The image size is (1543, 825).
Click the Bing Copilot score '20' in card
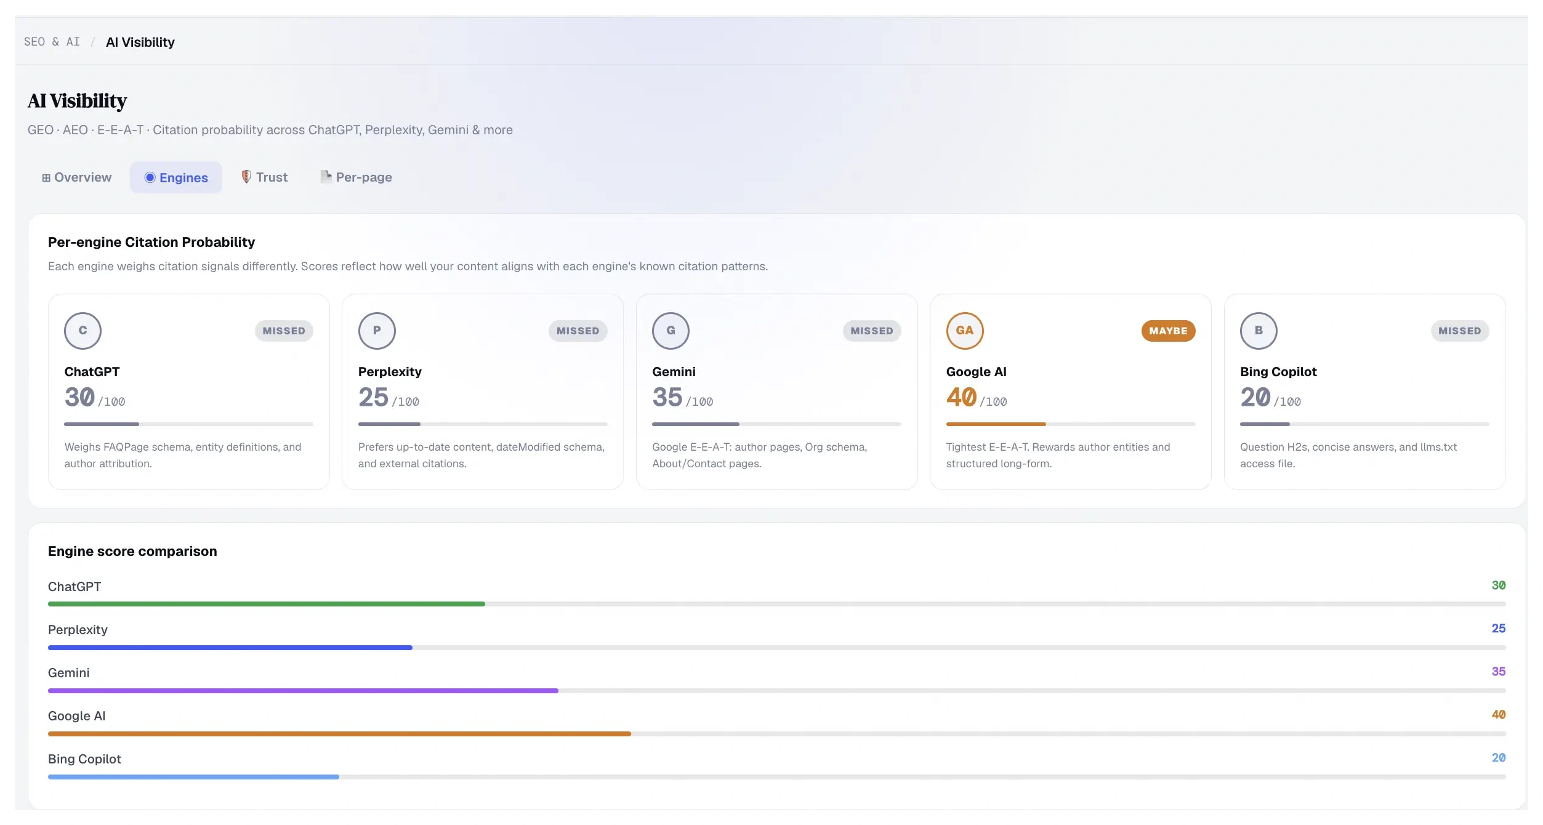(1255, 397)
